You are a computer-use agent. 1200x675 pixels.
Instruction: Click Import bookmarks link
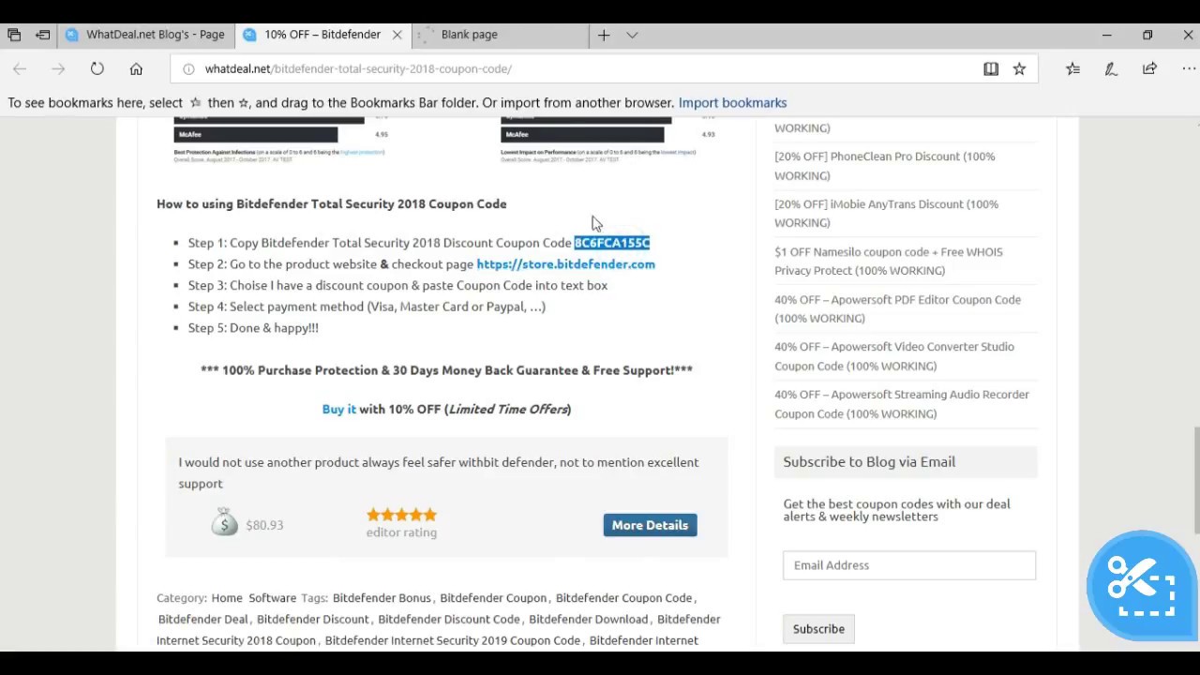click(x=732, y=103)
